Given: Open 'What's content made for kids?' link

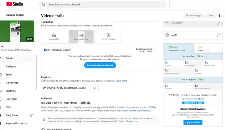Looking at the screenshot, I should click(137, 111).
